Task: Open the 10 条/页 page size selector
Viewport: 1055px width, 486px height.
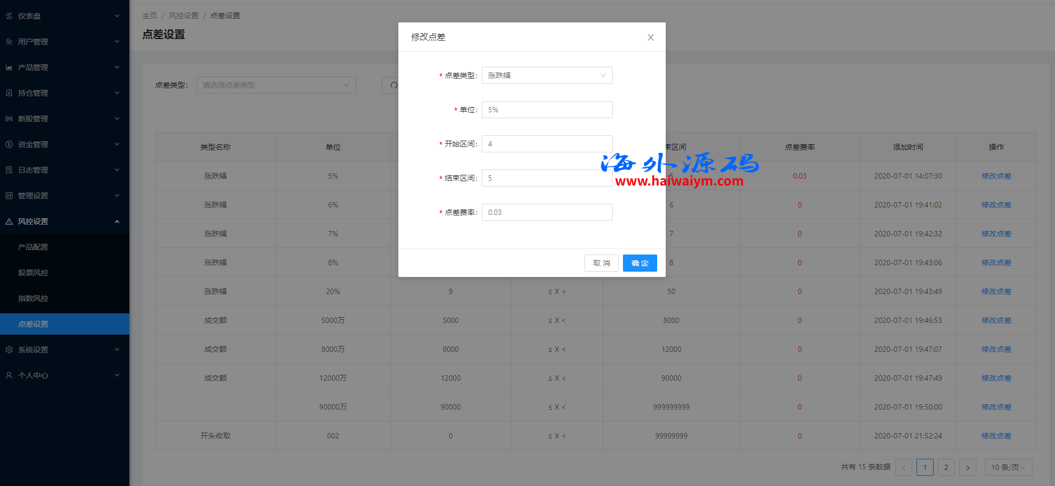Action: (x=1008, y=467)
